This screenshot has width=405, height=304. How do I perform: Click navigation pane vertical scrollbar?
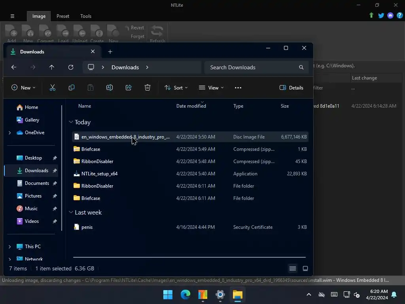pyautogui.click(x=62, y=168)
